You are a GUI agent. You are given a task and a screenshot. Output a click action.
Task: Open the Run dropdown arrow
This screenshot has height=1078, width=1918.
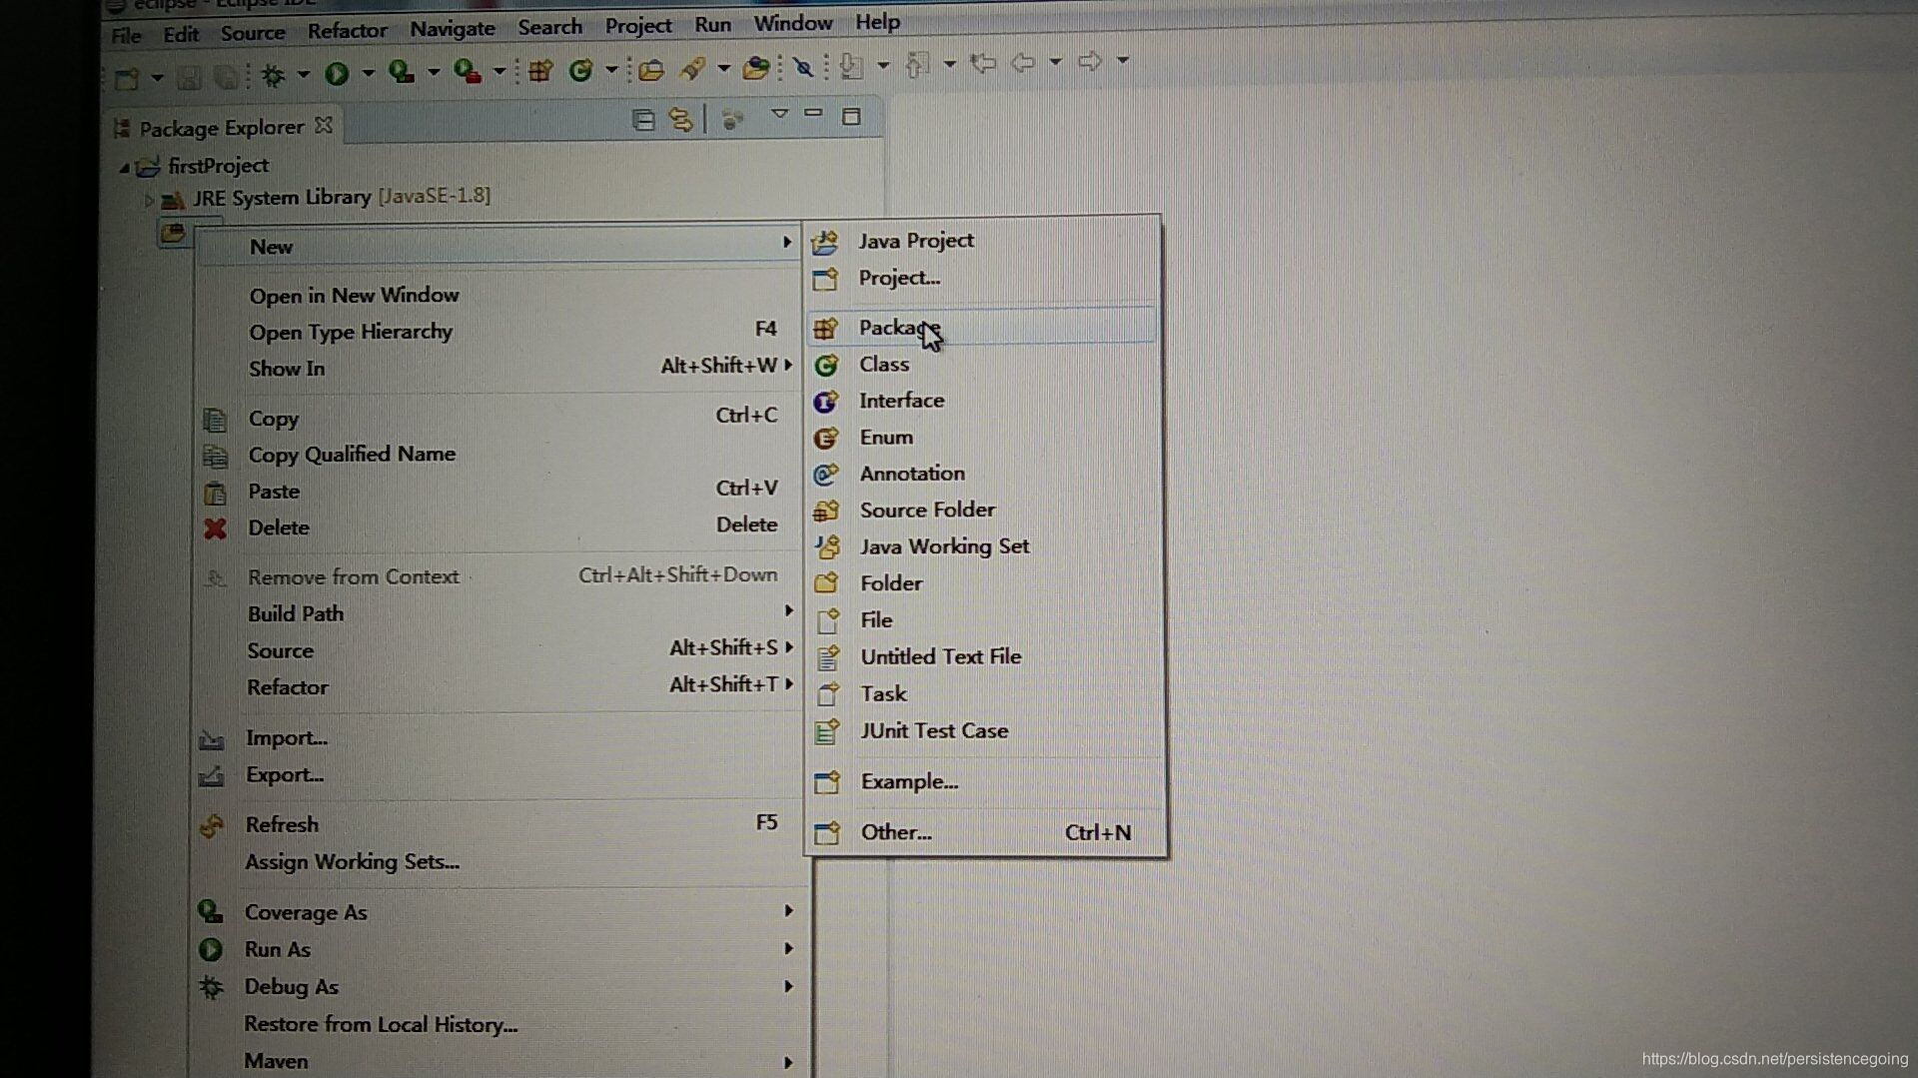[368, 73]
